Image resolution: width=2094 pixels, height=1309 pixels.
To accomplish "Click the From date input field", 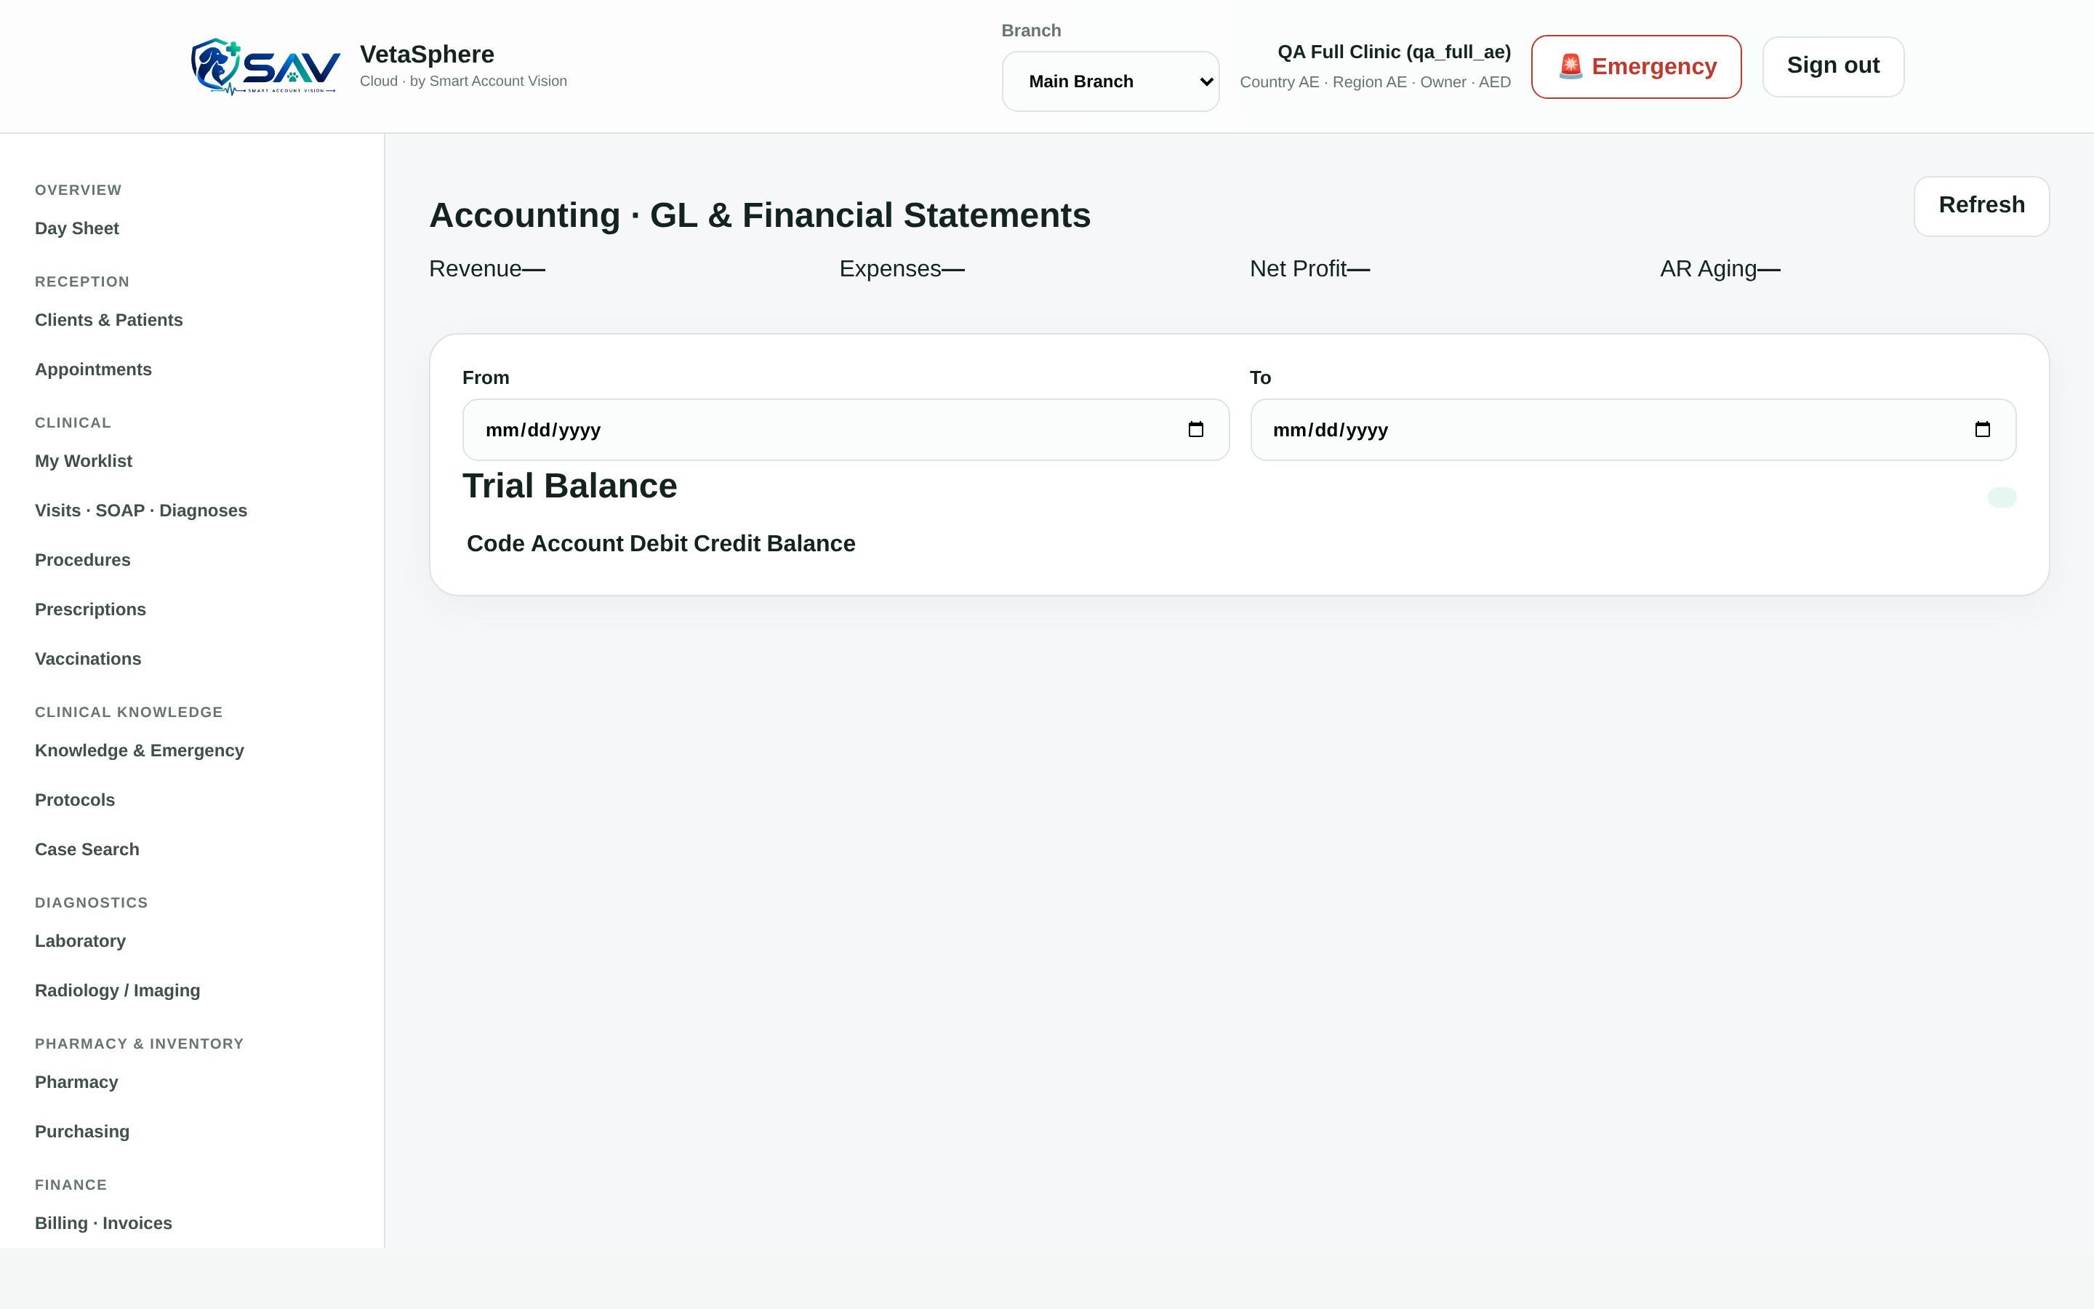I will pyautogui.click(x=846, y=429).
